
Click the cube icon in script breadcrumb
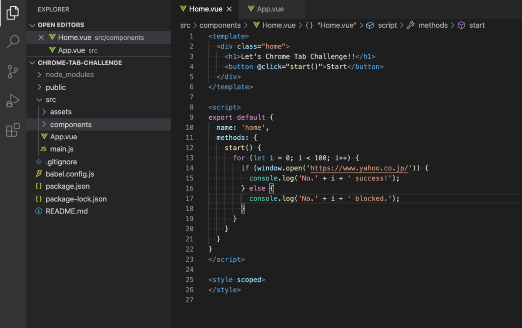(370, 25)
